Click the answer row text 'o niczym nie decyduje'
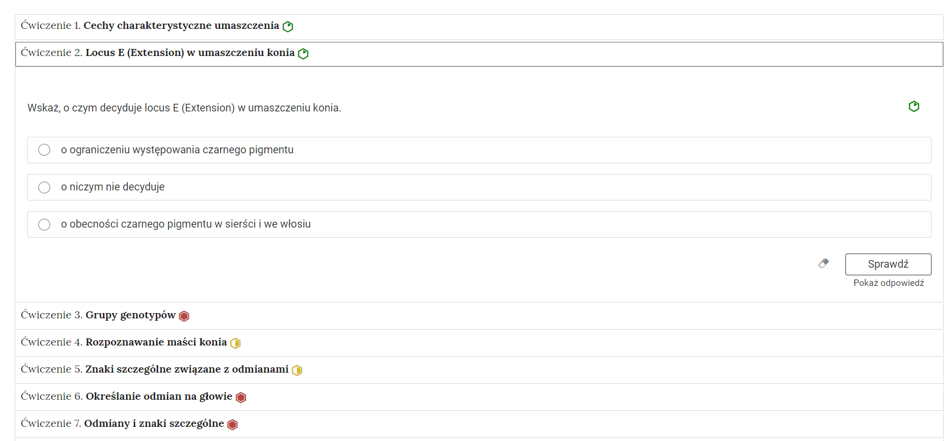This screenshot has width=951, height=441. 113,187
